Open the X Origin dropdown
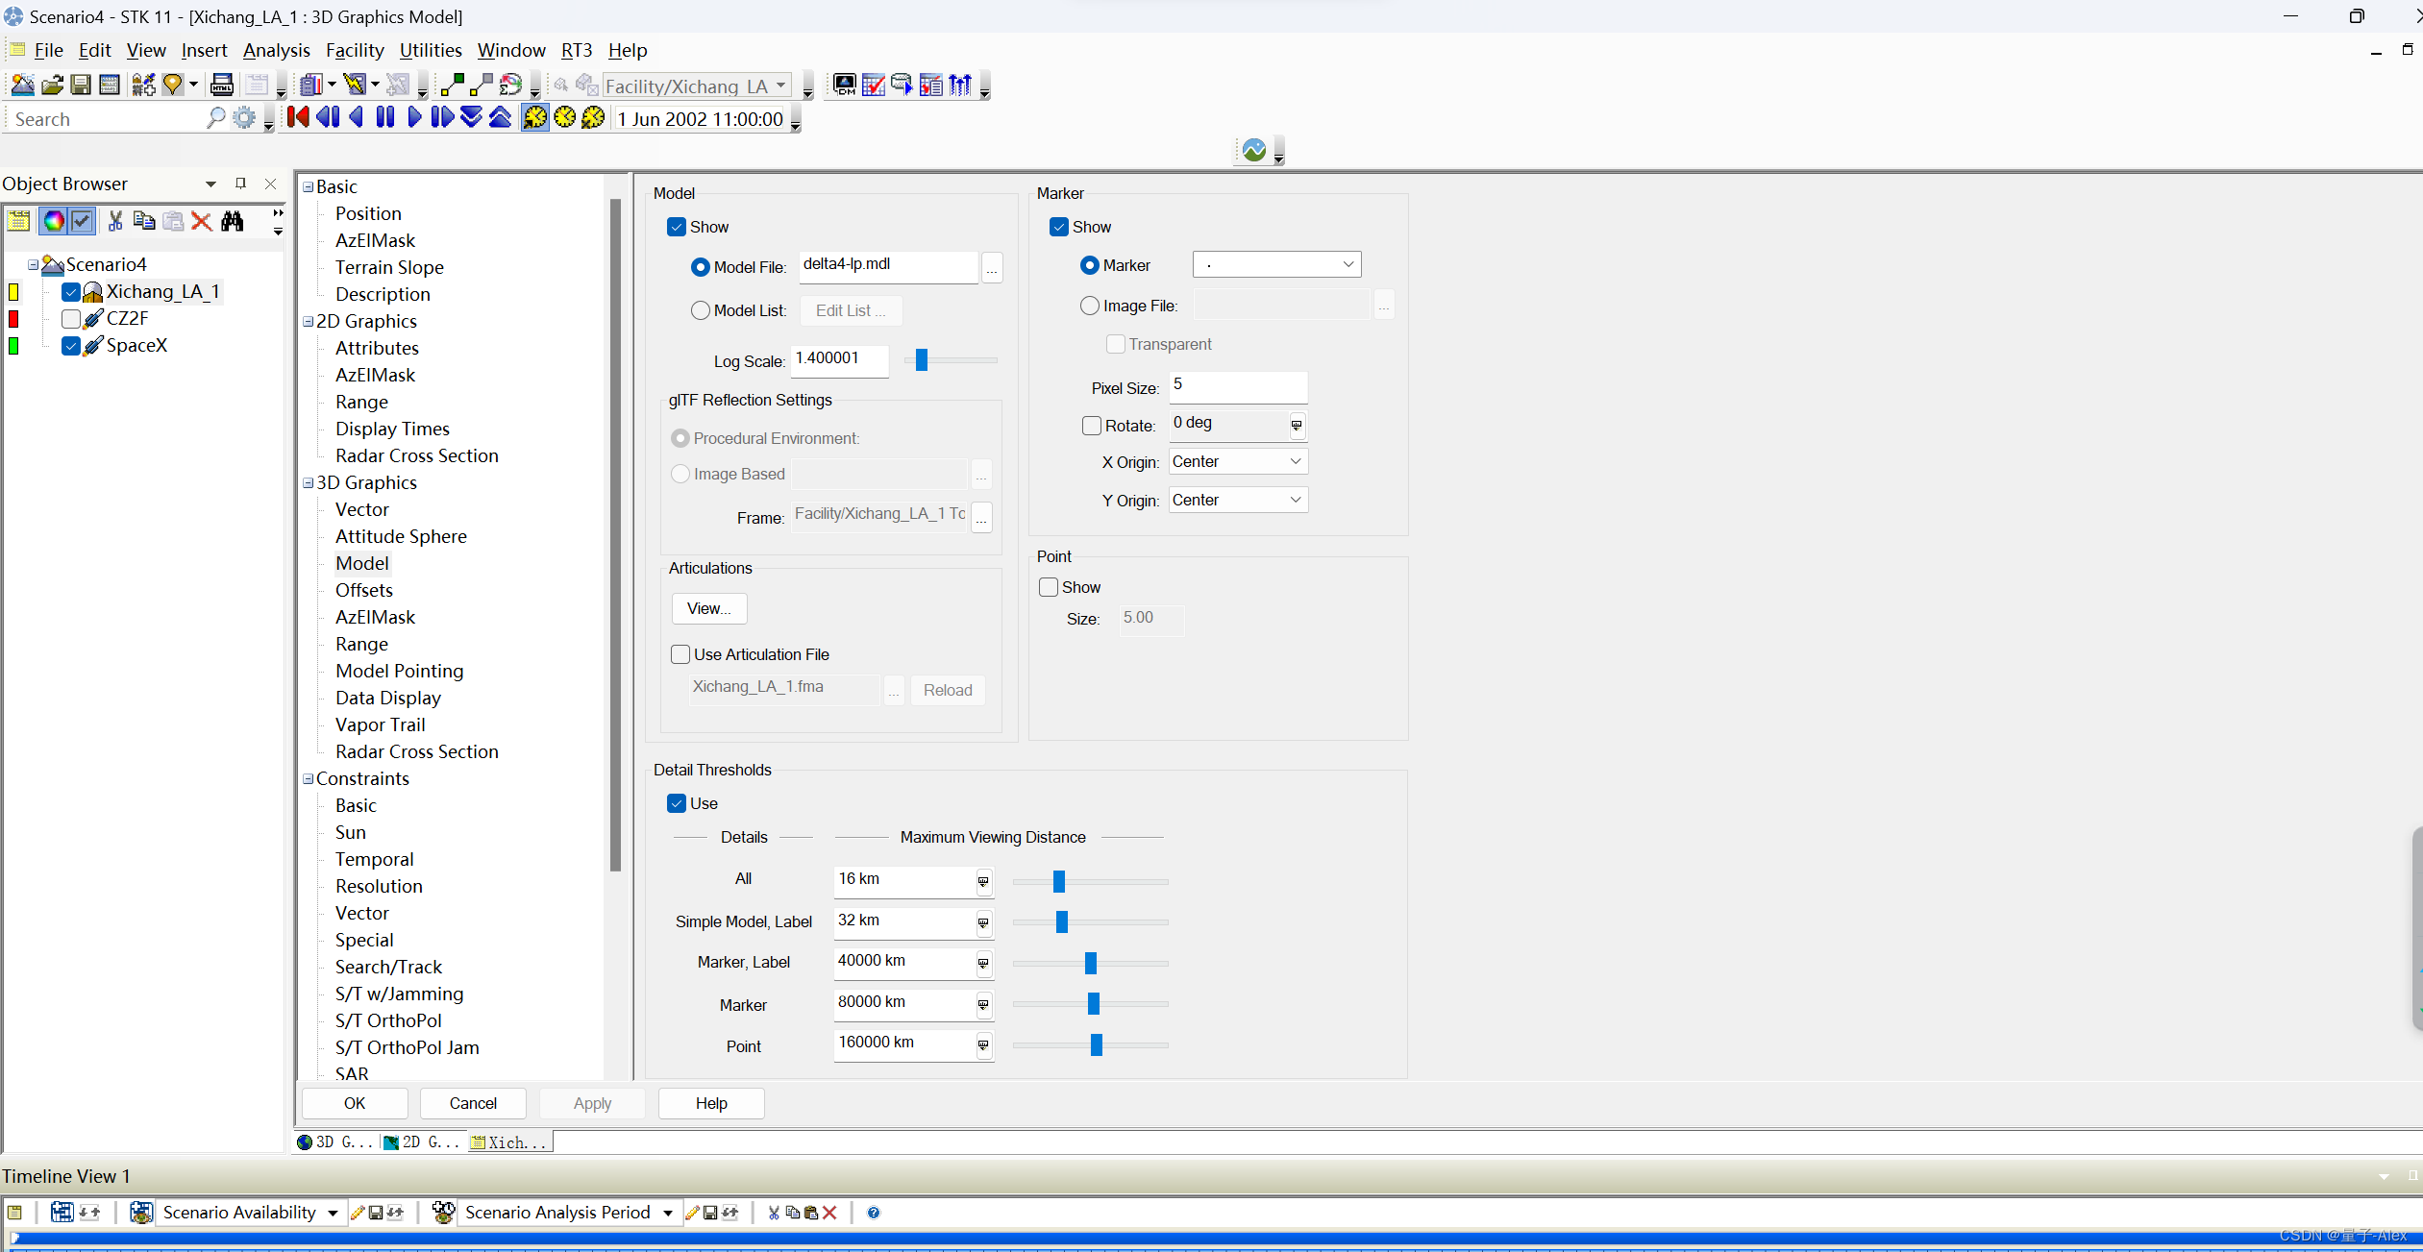The height and width of the screenshot is (1252, 2423). coord(1238,461)
